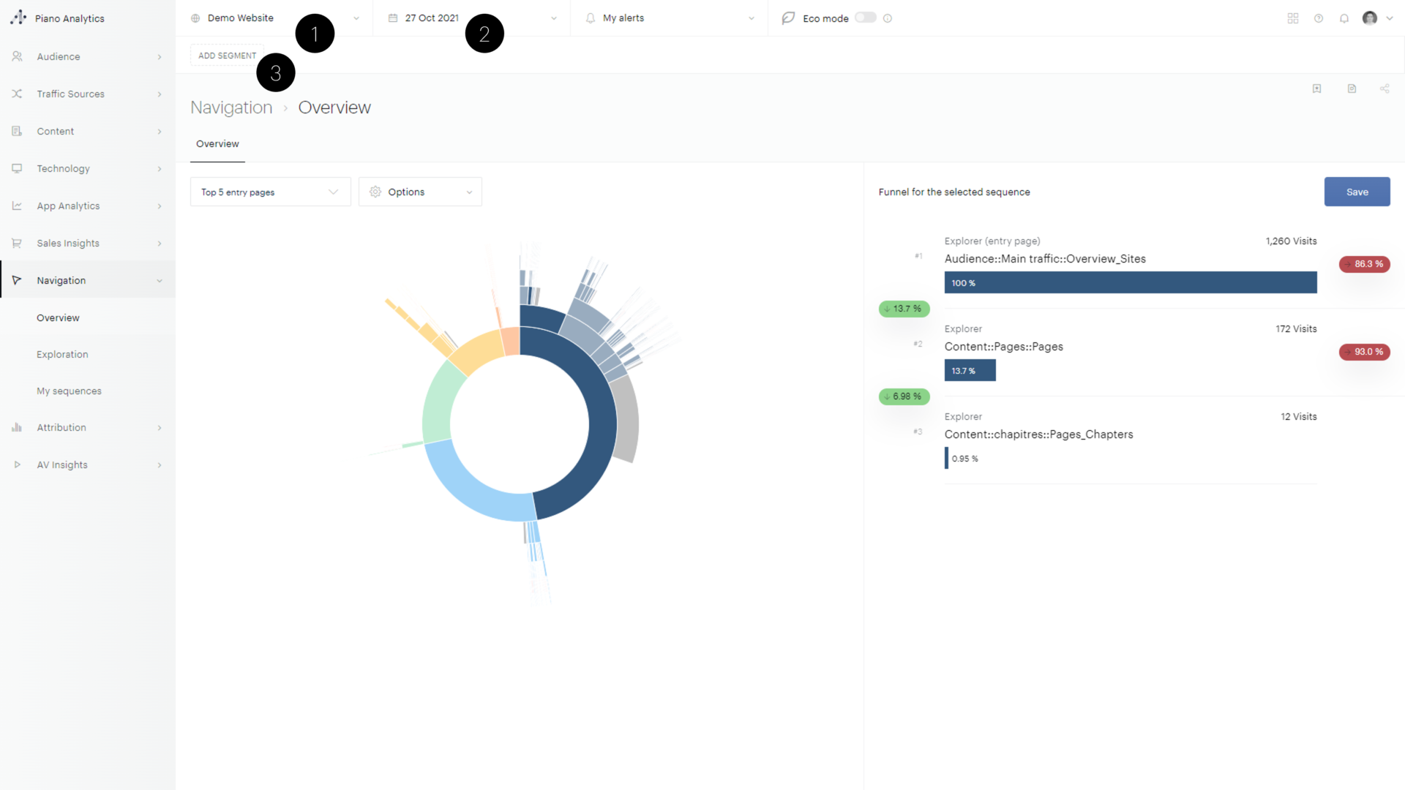The image size is (1405, 790).
Task: Click the bookmark icon above the funnel panel
Action: (1317, 89)
